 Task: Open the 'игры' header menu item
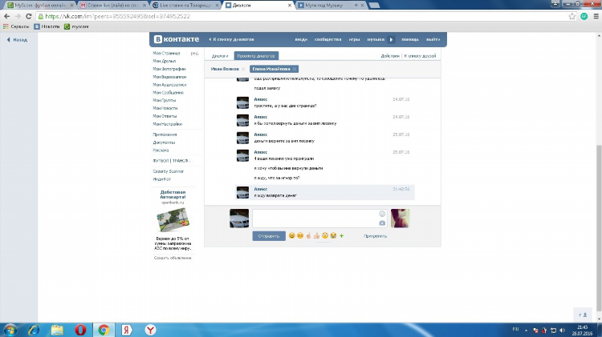coord(354,39)
